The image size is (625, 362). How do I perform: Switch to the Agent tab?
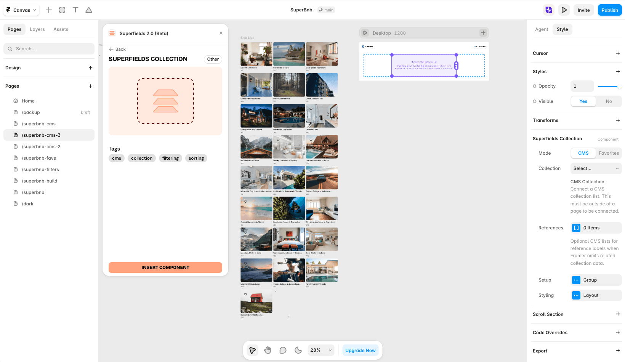coord(542,29)
